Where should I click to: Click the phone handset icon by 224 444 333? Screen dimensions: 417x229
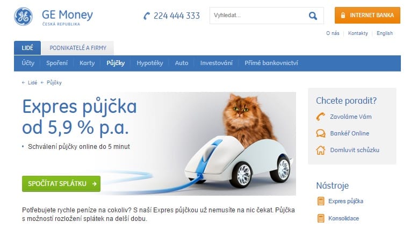147,16
